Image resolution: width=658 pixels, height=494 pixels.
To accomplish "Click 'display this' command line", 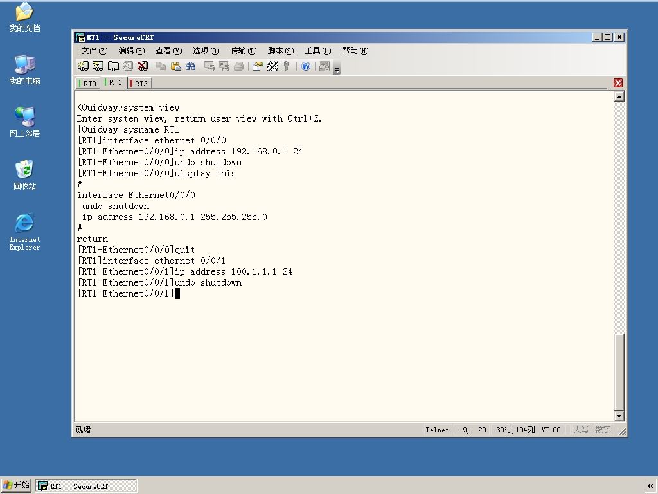I will click(x=205, y=173).
